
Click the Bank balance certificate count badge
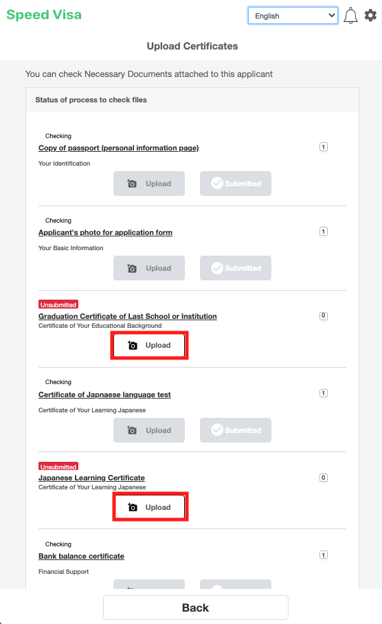click(x=324, y=555)
